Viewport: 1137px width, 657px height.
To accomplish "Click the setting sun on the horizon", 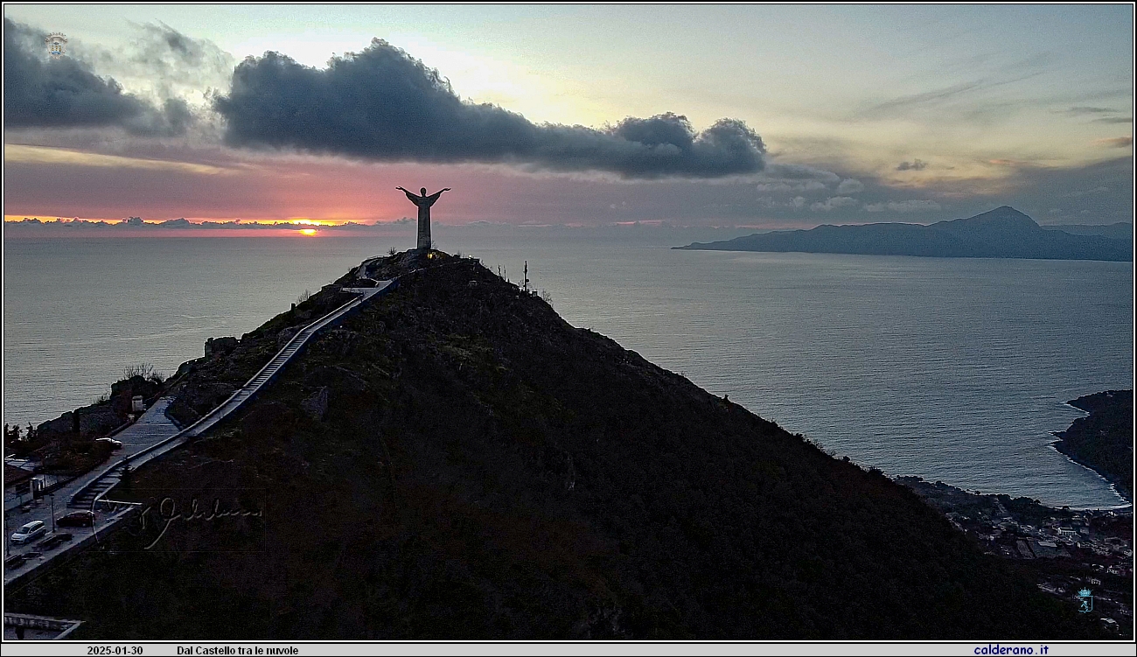I will tap(307, 231).
